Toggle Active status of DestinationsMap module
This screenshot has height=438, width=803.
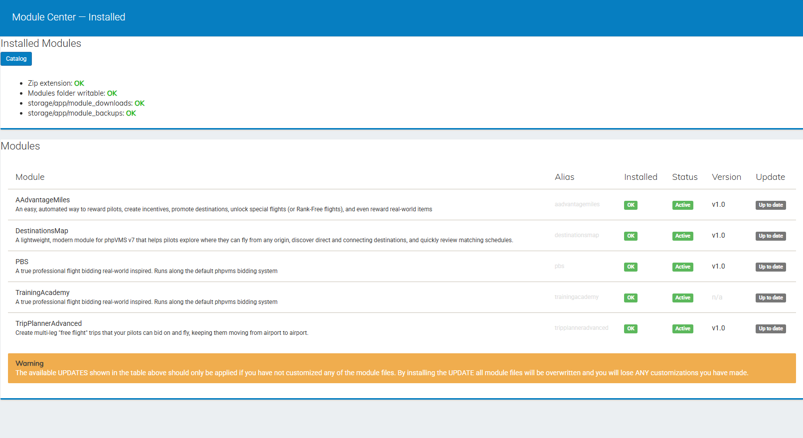coord(682,236)
